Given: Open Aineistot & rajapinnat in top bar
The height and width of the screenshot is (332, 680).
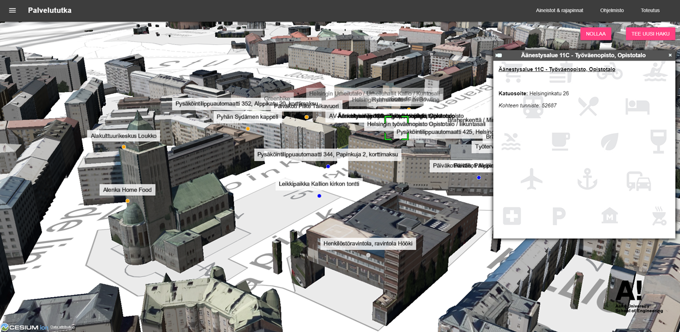Looking at the screenshot, I should 559,10.
